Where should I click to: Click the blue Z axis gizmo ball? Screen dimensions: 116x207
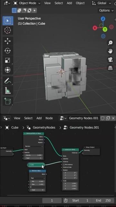click(103, 19)
